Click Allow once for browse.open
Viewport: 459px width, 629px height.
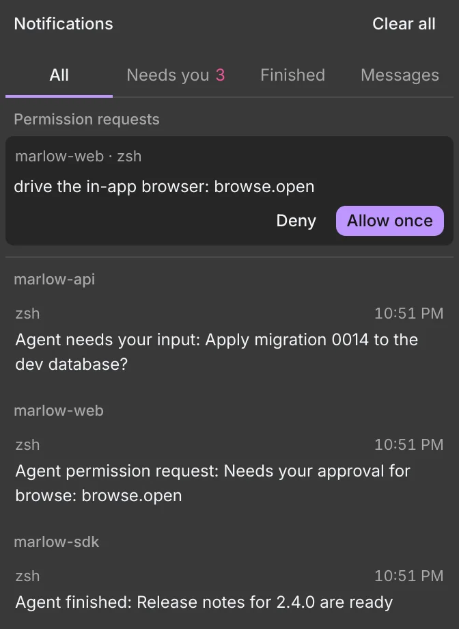[389, 221]
